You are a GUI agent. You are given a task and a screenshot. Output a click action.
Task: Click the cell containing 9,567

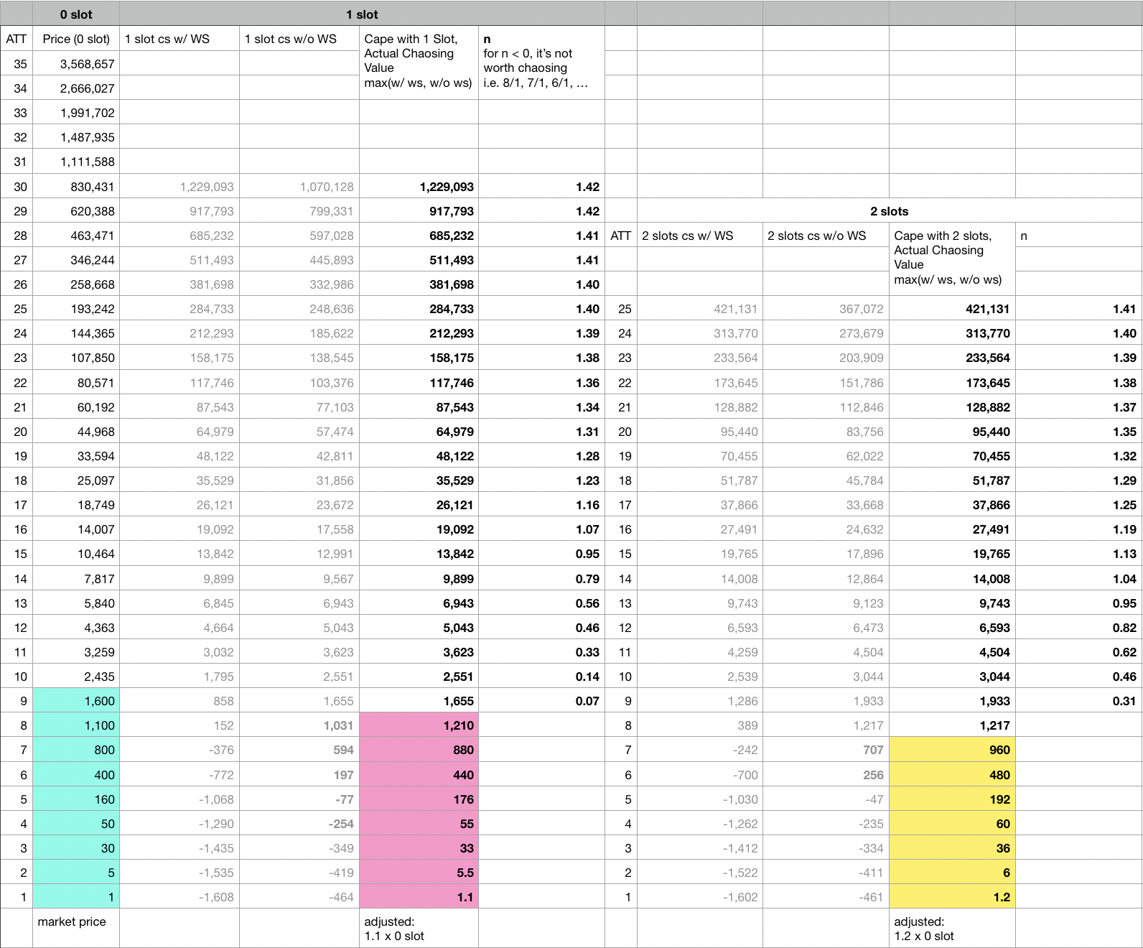pos(299,579)
